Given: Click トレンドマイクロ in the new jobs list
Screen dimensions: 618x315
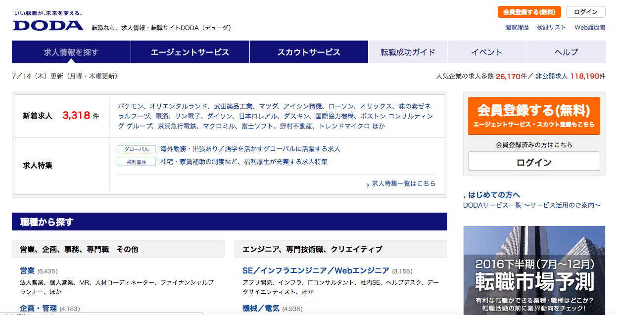Looking at the screenshot, I should pyautogui.click(x=344, y=126).
